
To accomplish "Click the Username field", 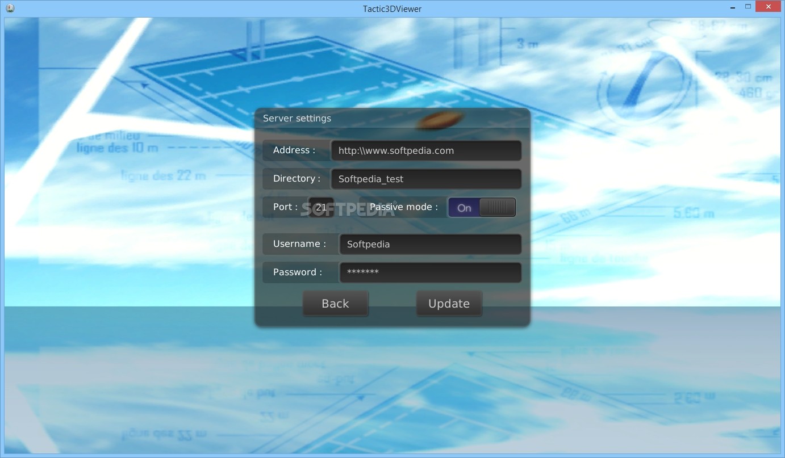I will [x=430, y=244].
